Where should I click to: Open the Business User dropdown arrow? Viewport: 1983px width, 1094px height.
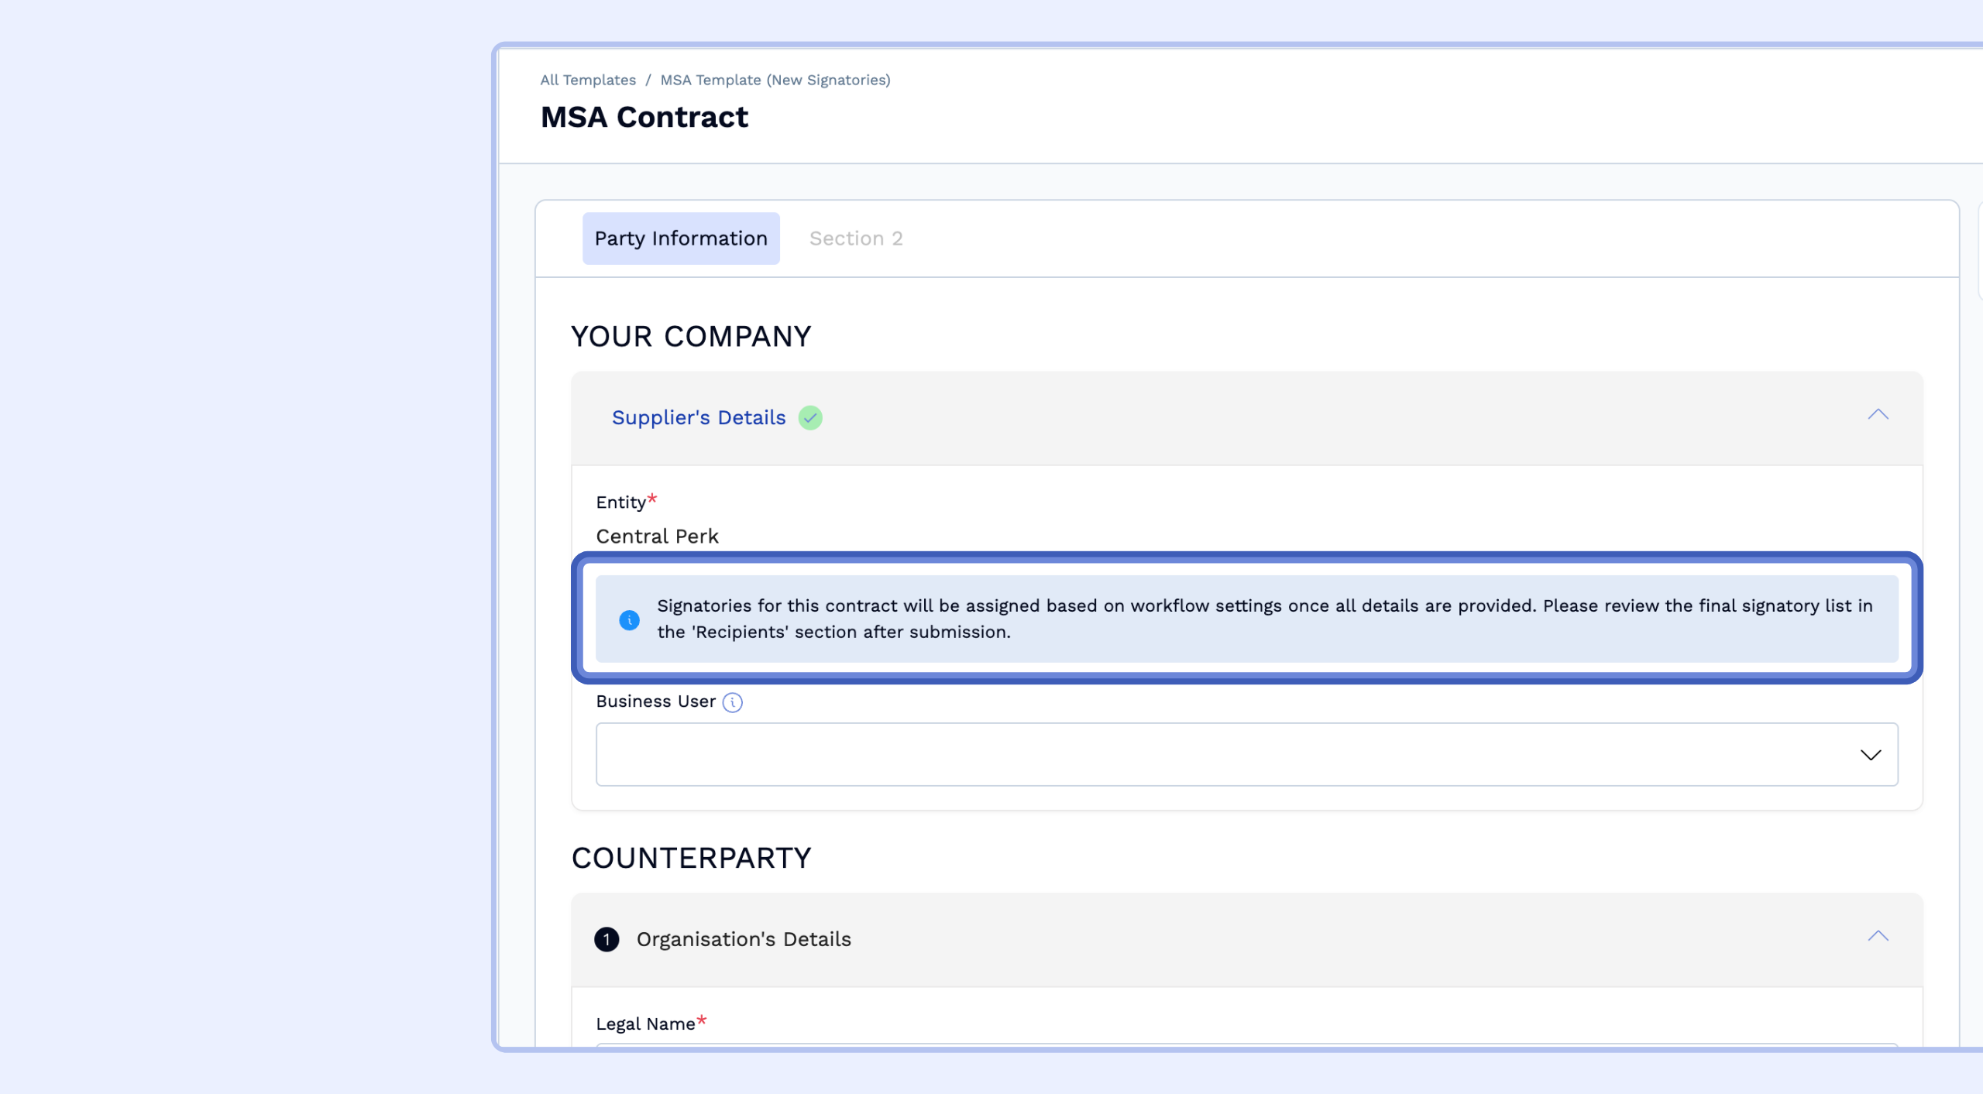click(1871, 755)
